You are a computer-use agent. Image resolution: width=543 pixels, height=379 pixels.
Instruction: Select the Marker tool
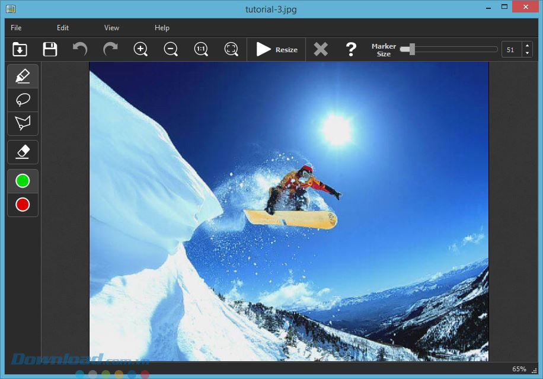pos(23,76)
